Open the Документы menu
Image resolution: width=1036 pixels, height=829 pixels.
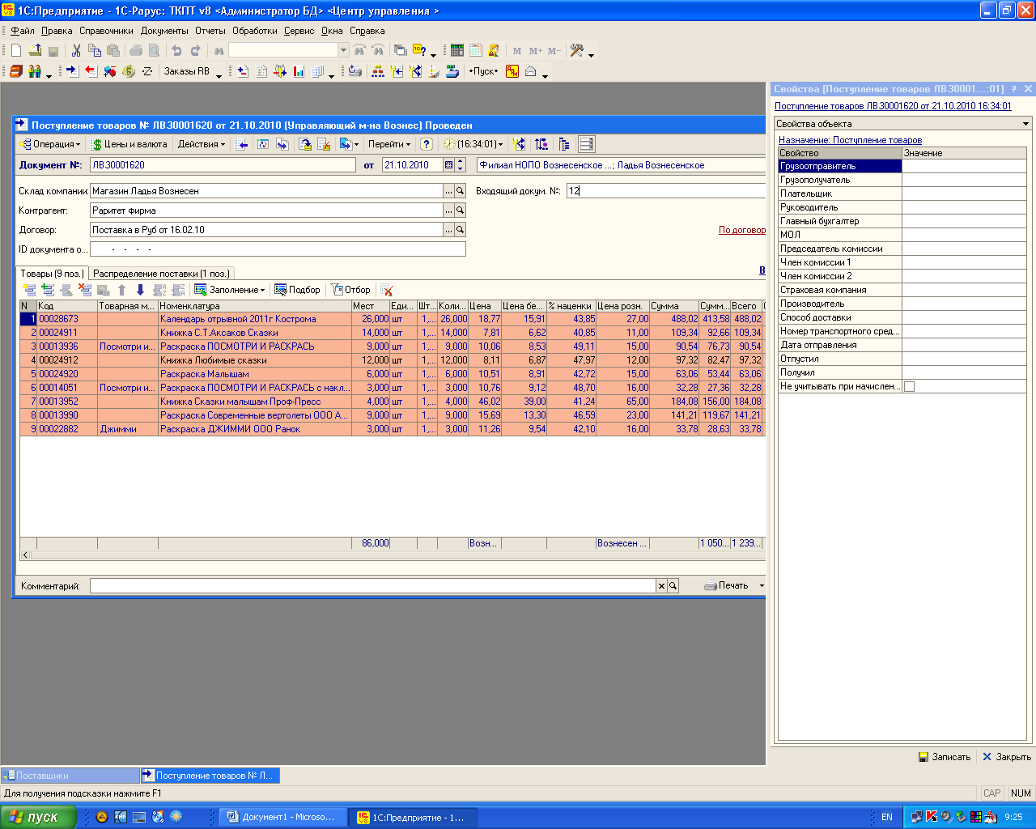[x=164, y=31]
